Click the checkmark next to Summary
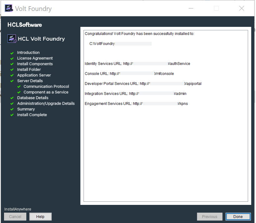Image resolution: width=256 pixels, height=223 pixels. click(12, 109)
